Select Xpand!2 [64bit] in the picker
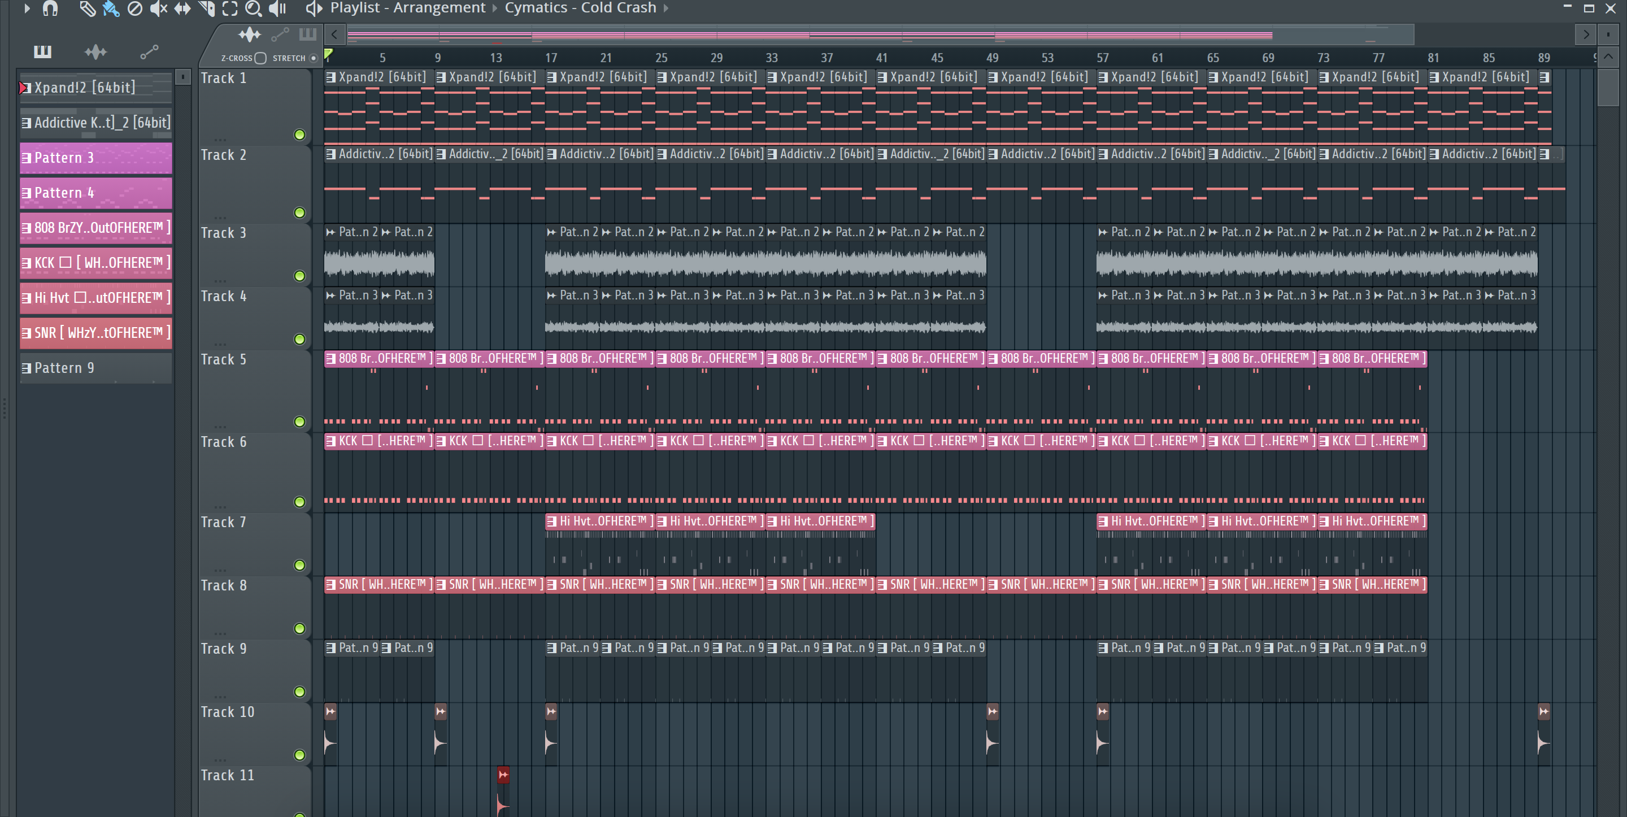1627x817 pixels. click(x=96, y=87)
